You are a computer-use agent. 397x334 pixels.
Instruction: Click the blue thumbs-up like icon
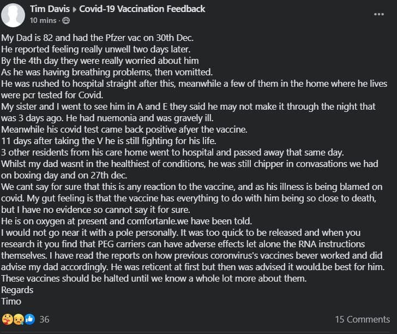click(x=29, y=319)
